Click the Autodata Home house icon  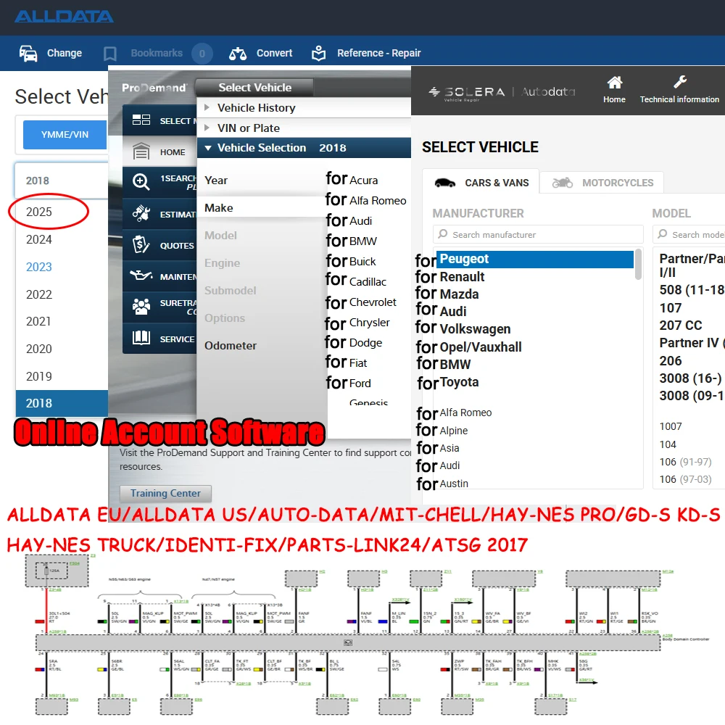click(x=615, y=83)
